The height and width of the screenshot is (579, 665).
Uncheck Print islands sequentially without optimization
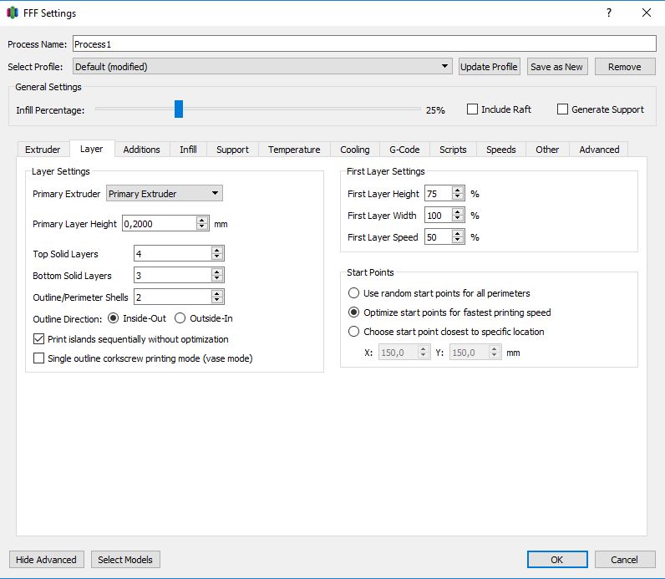click(38, 339)
